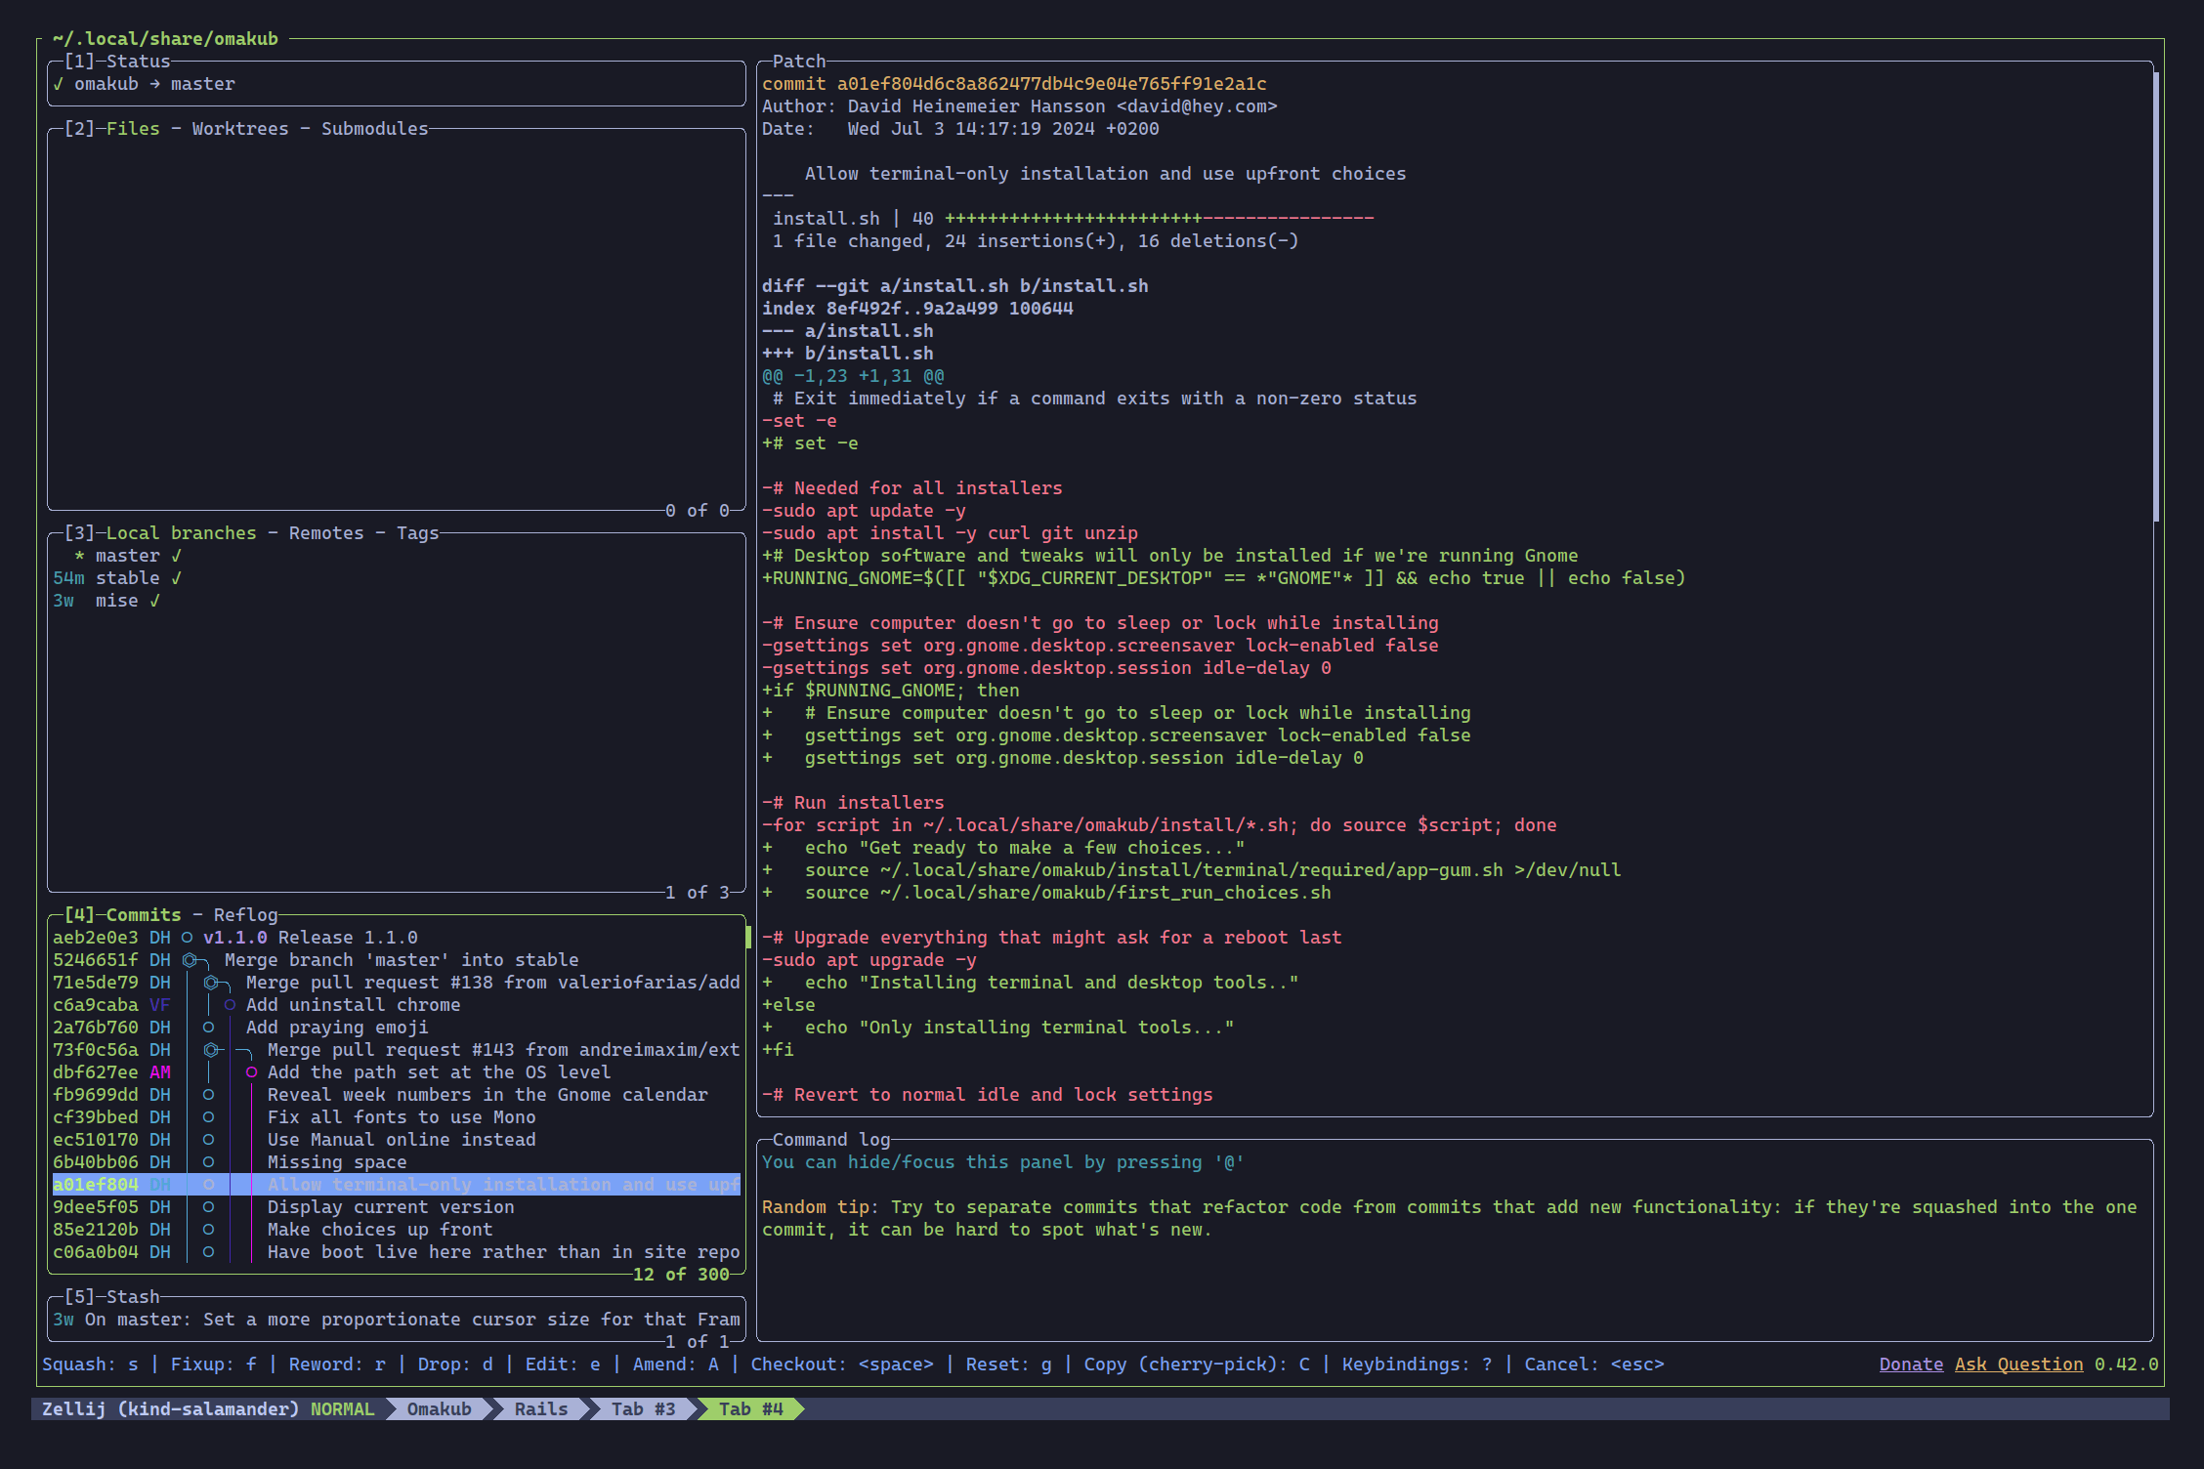Click the magenta graph node of dbf627ee
The width and height of the screenshot is (2204, 1469).
(x=251, y=1072)
